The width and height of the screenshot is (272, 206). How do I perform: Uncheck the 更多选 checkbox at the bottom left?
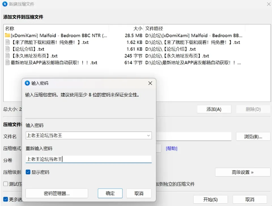(6, 199)
